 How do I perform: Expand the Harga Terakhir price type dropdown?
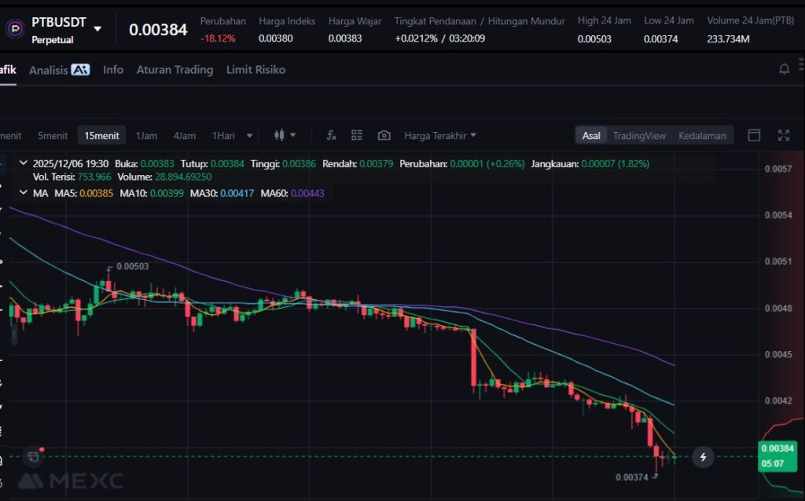click(440, 135)
